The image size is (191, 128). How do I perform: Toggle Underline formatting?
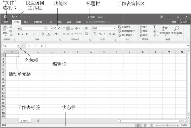[x=27, y=34]
